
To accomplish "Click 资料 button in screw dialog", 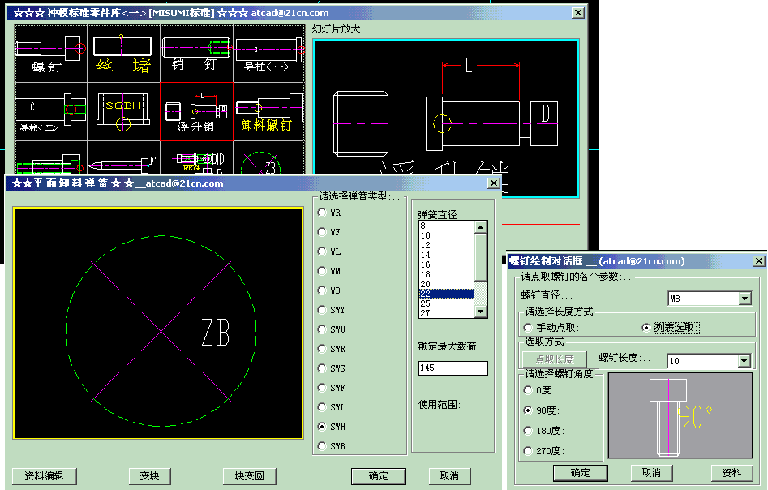I will click(x=732, y=473).
